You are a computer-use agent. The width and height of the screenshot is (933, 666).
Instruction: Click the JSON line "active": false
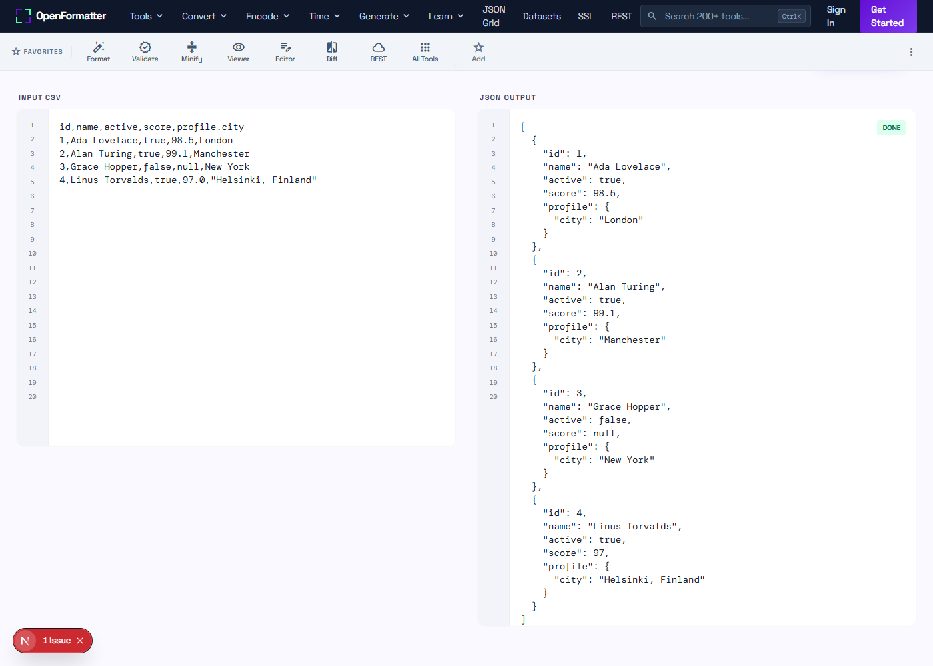pyautogui.click(x=587, y=420)
